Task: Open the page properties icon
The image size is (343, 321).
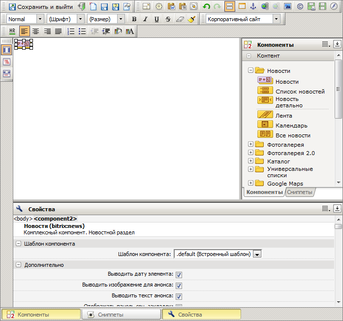Action: [127, 6]
